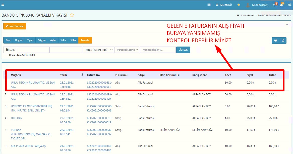This screenshot has height=154, width=293.
Task: Sort the table by Tarih column
Action: tap(82, 74)
